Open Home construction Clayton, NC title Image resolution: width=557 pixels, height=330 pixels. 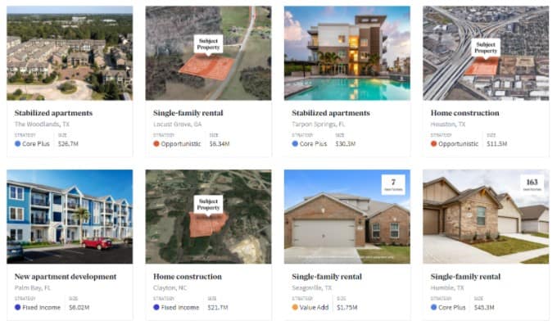pos(188,277)
